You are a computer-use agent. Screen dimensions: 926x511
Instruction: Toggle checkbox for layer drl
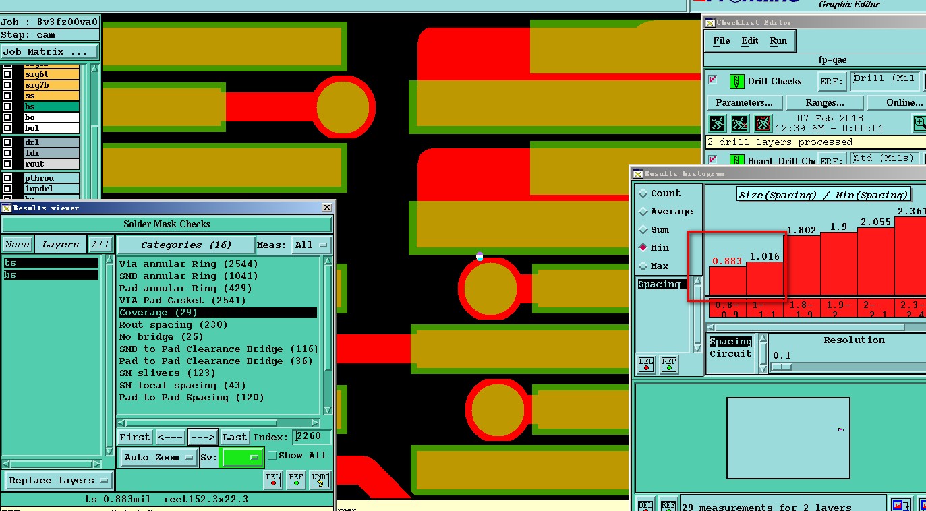tap(7, 142)
